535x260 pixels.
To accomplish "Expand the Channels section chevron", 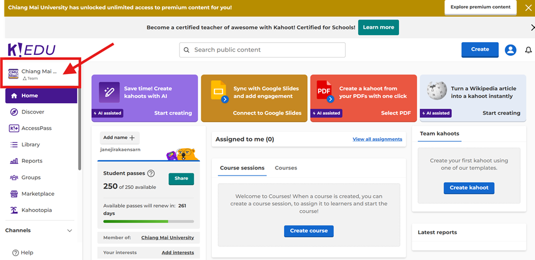I will point(70,231).
